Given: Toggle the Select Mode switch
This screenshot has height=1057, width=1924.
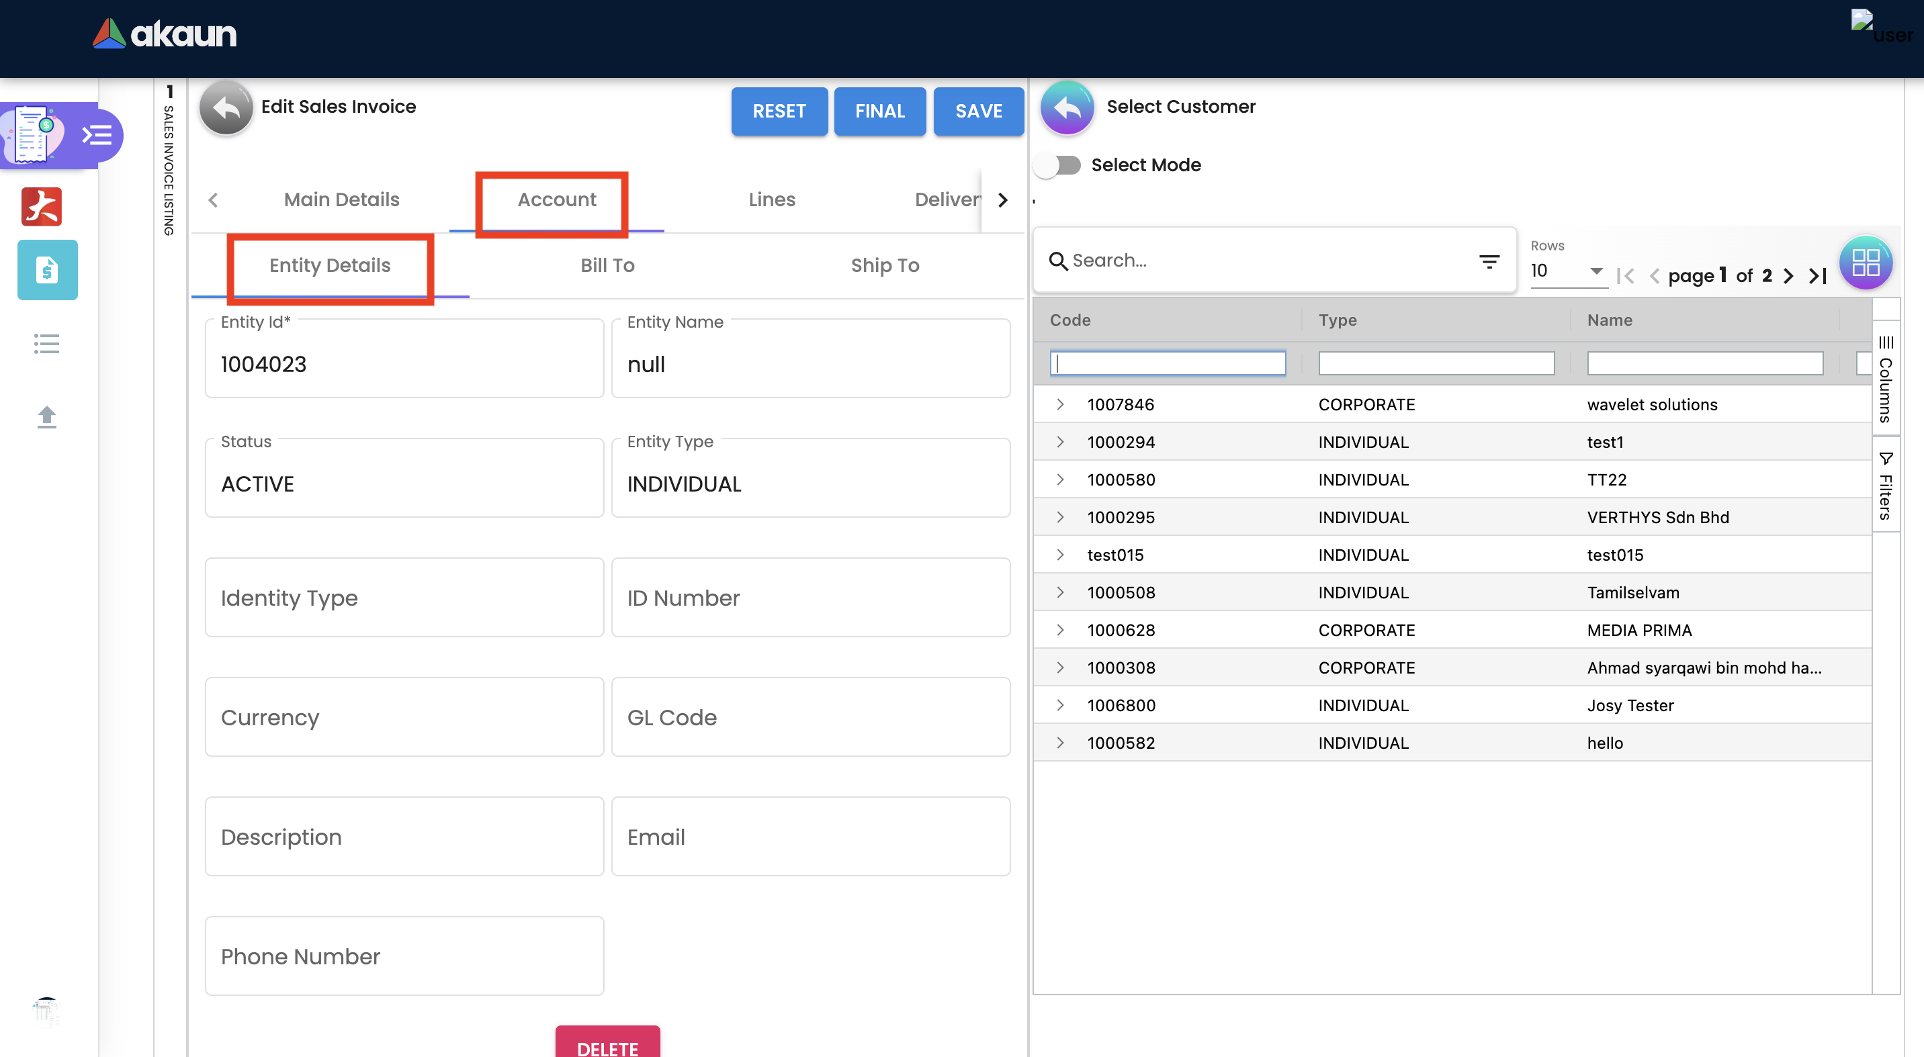Looking at the screenshot, I should pyautogui.click(x=1058, y=165).
